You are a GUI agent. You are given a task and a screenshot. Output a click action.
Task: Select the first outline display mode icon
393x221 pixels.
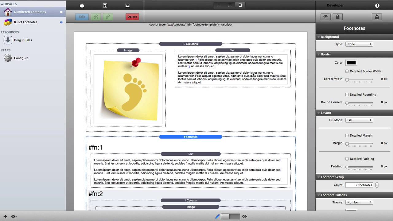tap(219, 5)
